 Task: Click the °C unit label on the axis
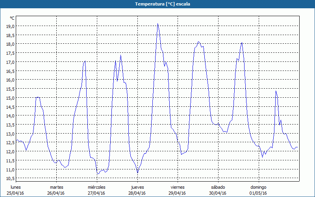point(12,18)
